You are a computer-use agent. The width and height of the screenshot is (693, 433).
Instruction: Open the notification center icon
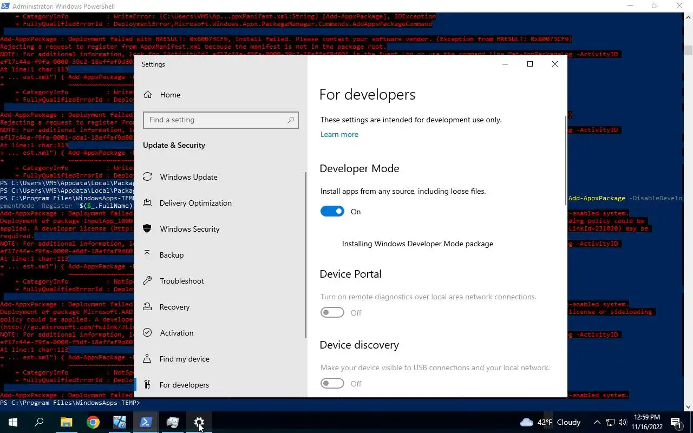(x=676, y=422)
